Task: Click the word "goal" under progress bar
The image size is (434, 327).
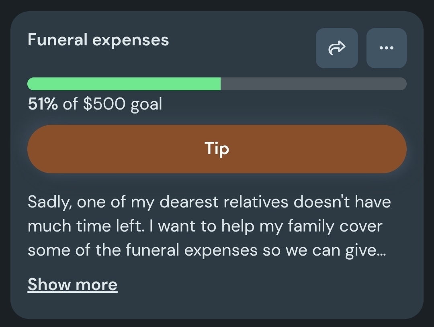Action: [146, 105]
